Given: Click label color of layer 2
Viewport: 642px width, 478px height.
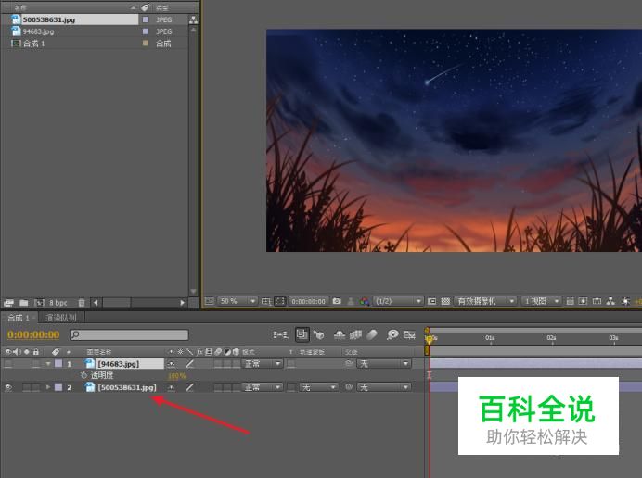Looking at the screenshot, I should [x=58, y=387].
